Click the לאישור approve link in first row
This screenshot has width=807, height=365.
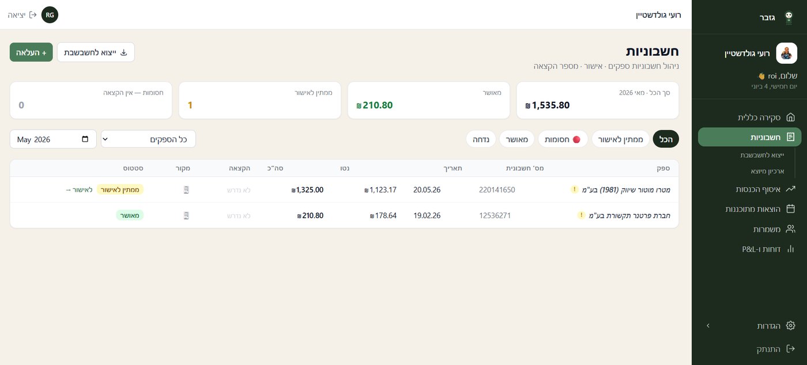click(79, 189)
